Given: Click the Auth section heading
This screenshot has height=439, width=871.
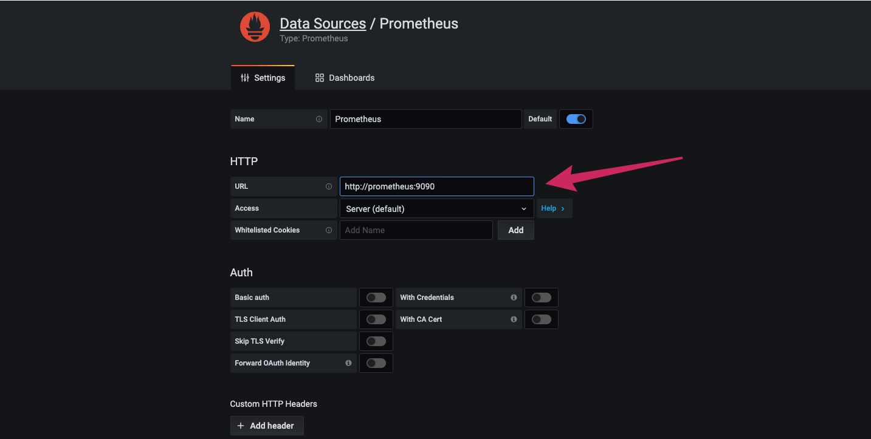Looking at the screenshot, I should 241,273.
